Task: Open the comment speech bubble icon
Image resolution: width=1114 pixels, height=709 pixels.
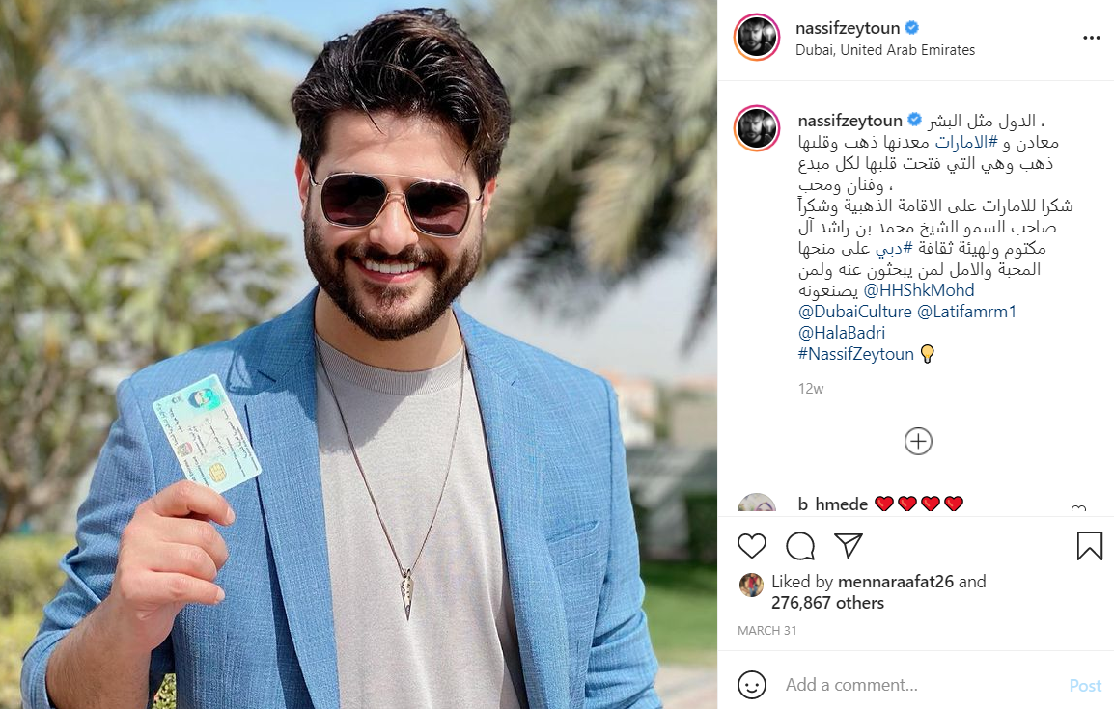Action: pyautogui.click(x=800, y=546)
